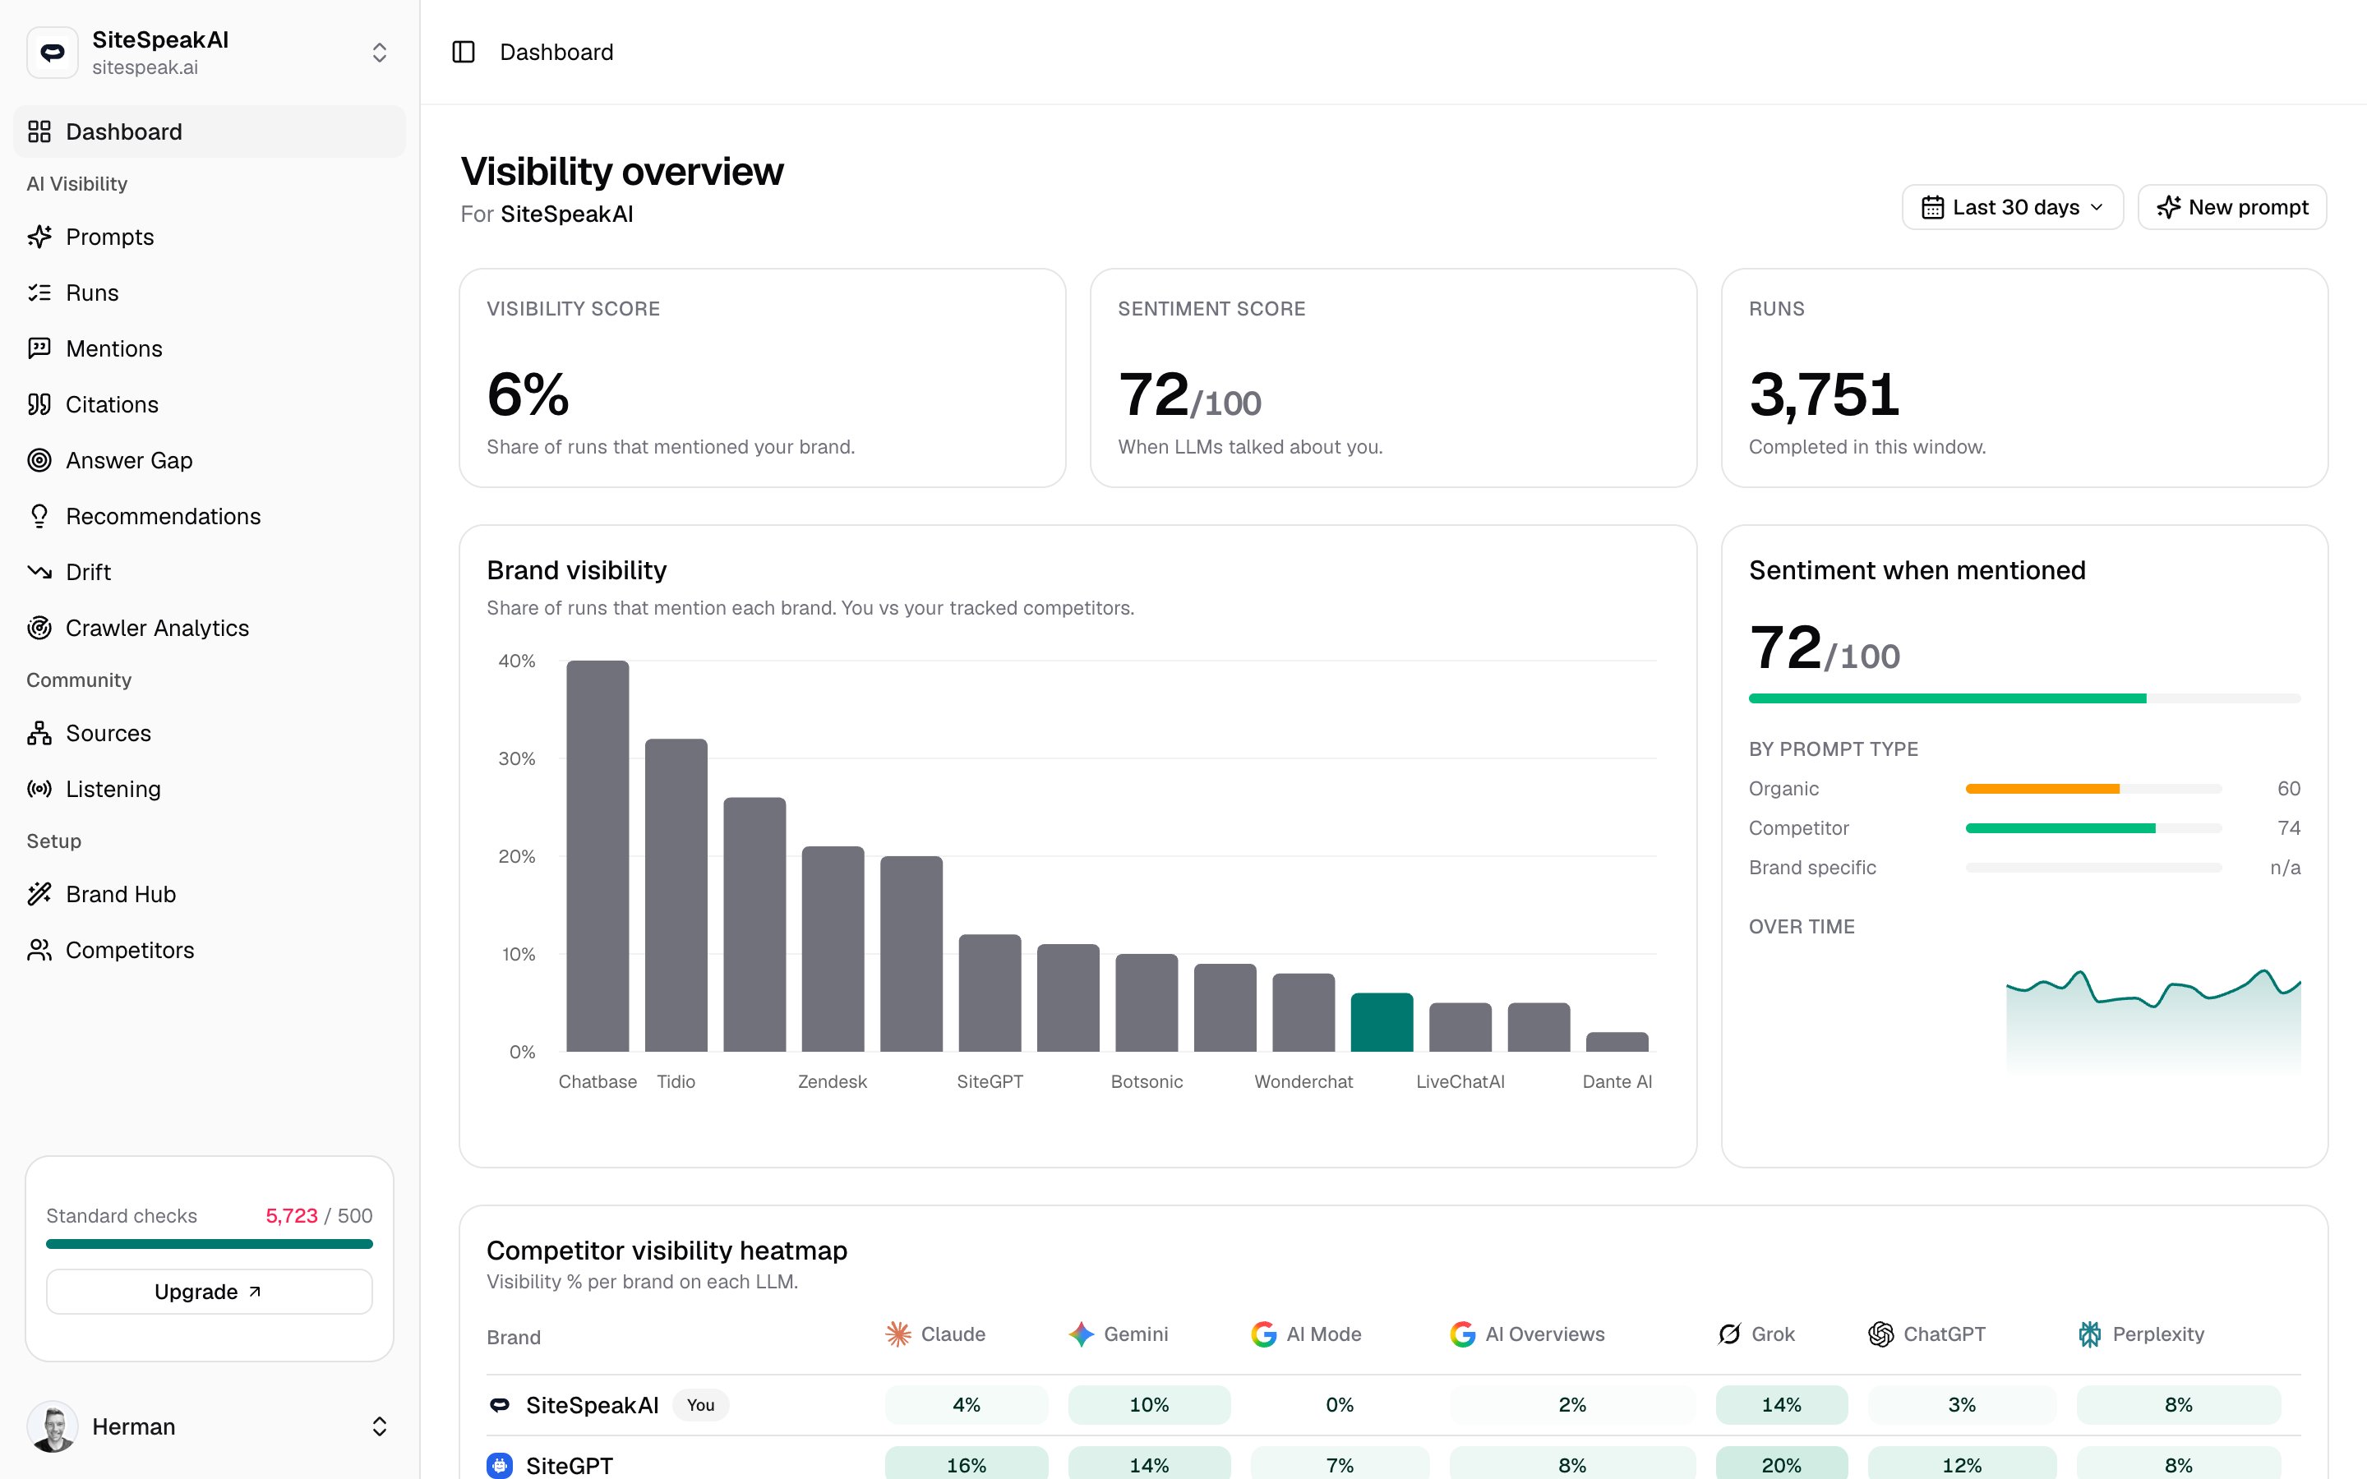This screenshot has height=1479, width=2367.
Task: Click the Sources network icon
Action: point(39,733)
